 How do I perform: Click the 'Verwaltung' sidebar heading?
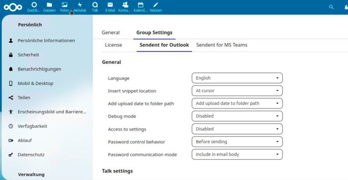pos(31,174)
